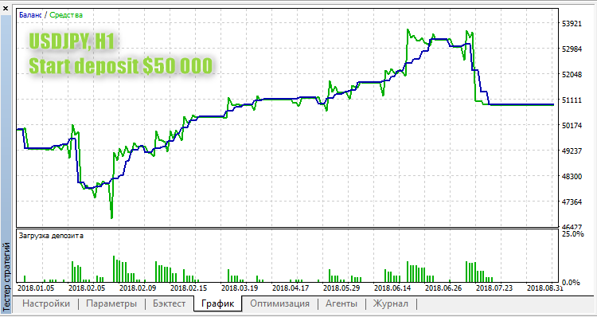Viewport: 597px width, 317px height.
Task: Click the 53921 axis value
Action: click(572, 24)
